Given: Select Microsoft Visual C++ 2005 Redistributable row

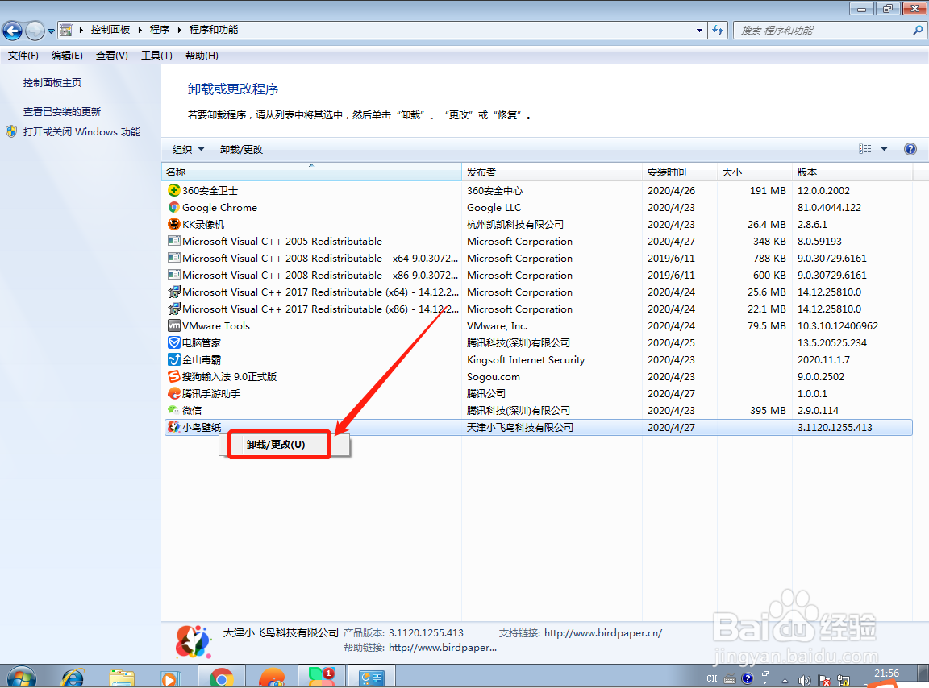Looking at the screenshot, I should pyautogui.click(x=538, y=241).
